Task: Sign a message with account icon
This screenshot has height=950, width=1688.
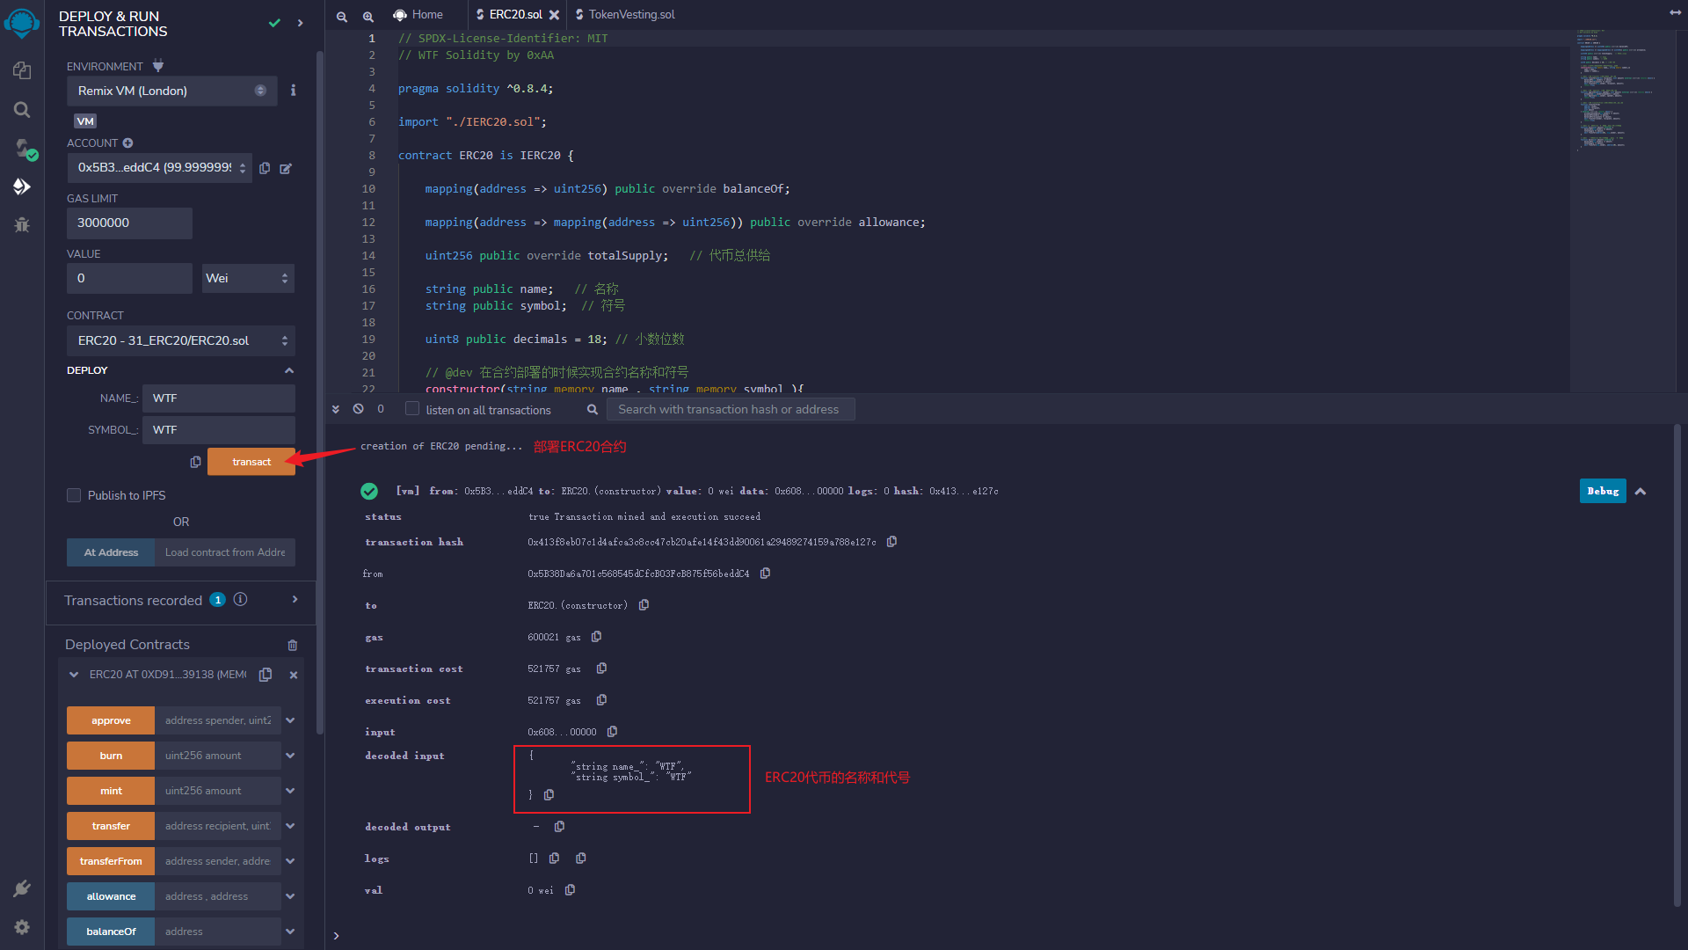Action: tap(286, 168)
